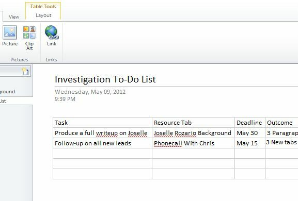Select the page tab ending in 'ground'
This screenshot has width=298, height=201.
click(x=16, y=92)
